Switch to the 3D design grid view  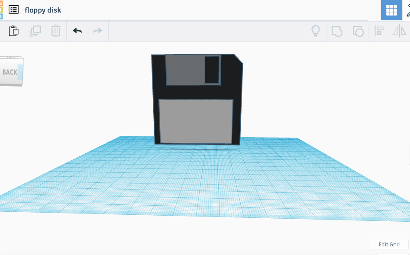391,10
